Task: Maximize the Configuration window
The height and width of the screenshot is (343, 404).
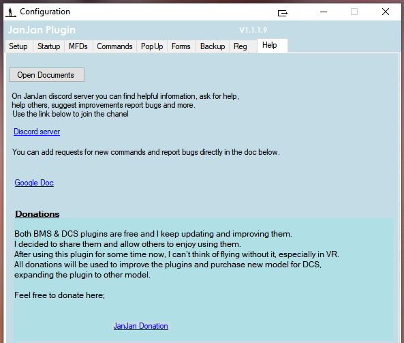Action: [354, 12]
